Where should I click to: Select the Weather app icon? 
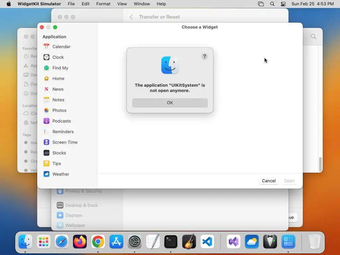pyautogui.click(x=46, y=174)
